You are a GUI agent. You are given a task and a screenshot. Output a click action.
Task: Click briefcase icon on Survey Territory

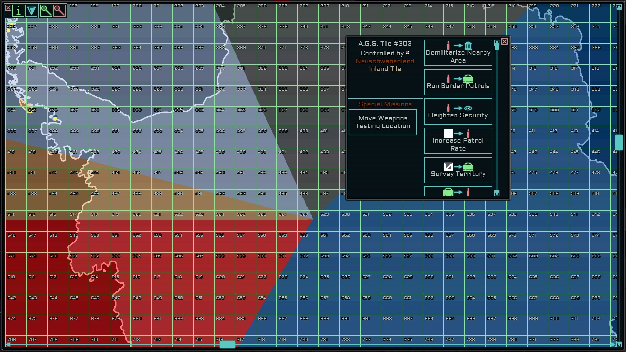(468, 167)
